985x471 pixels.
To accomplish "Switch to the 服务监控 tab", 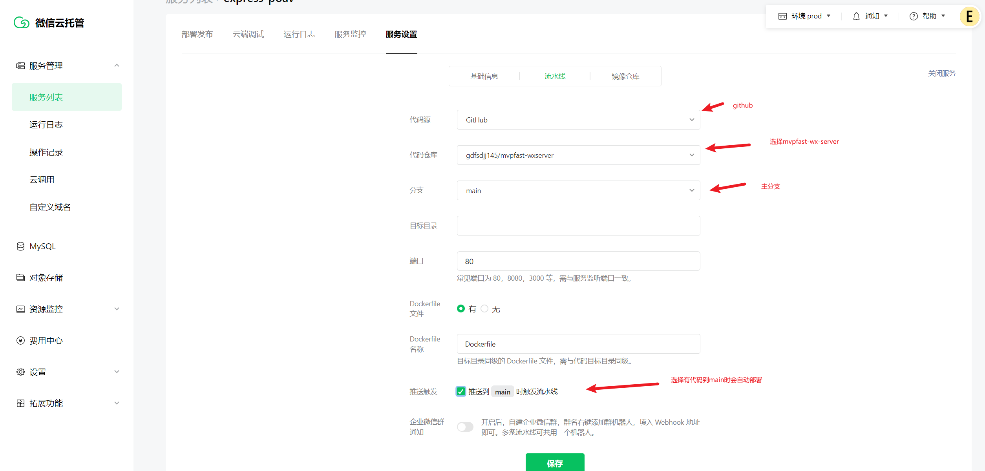I will [350, 34].
